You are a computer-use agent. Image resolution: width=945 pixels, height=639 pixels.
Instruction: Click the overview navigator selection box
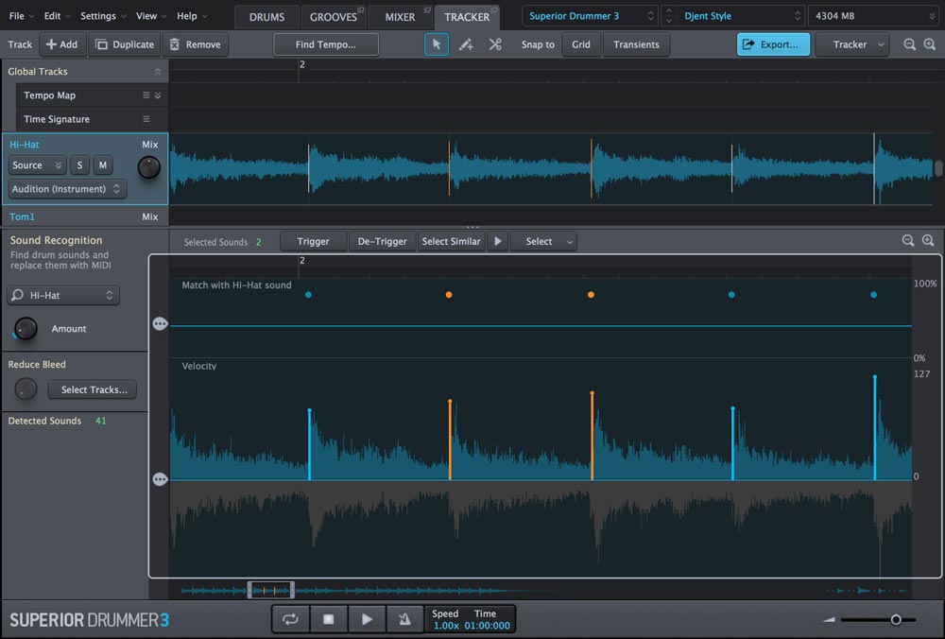coord(271,590)
